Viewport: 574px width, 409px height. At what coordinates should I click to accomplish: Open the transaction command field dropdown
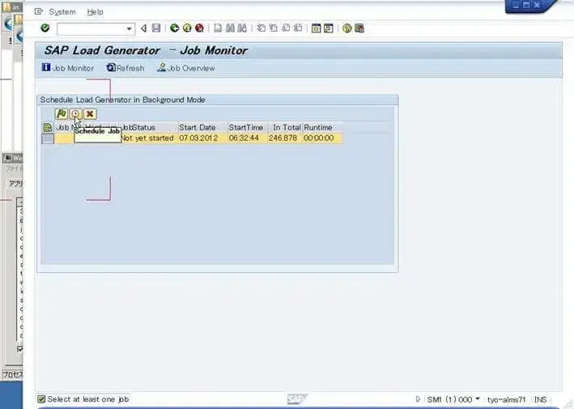coord(129,29)
